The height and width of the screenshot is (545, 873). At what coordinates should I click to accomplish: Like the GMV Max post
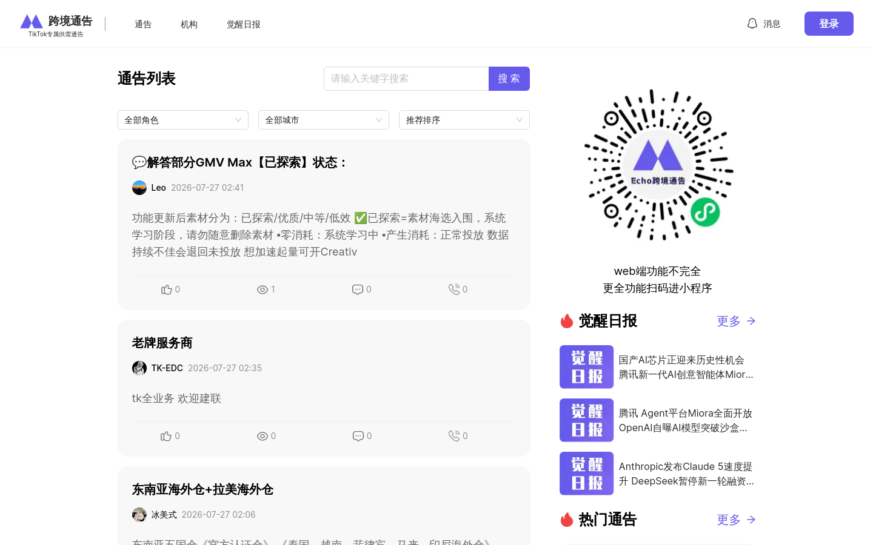(166, 289)
